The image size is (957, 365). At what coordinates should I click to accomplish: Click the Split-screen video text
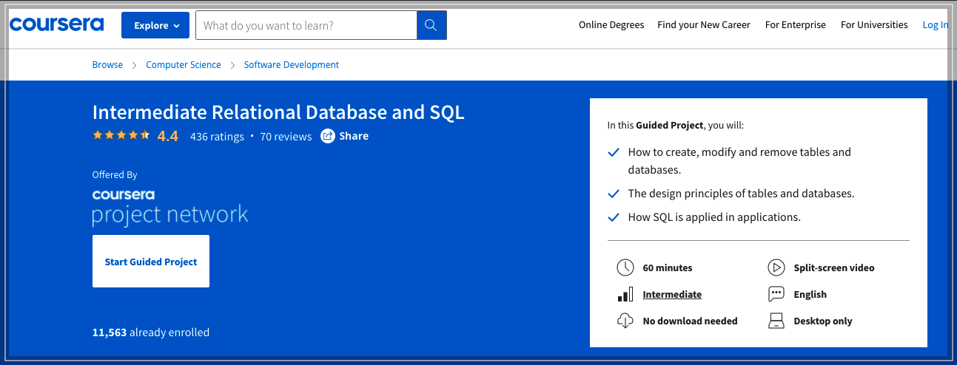click(834, 267)
